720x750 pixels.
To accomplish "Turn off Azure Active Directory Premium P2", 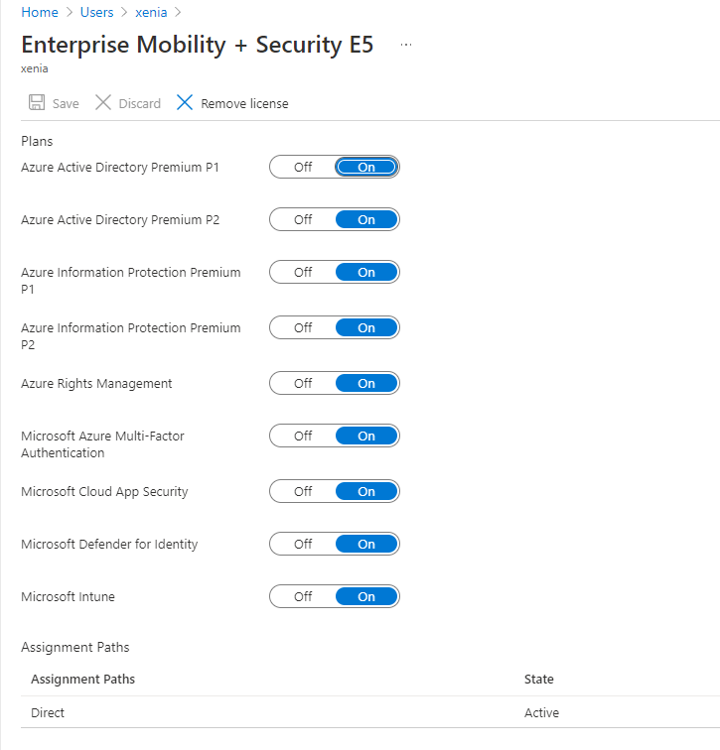I will pos(303,219).
